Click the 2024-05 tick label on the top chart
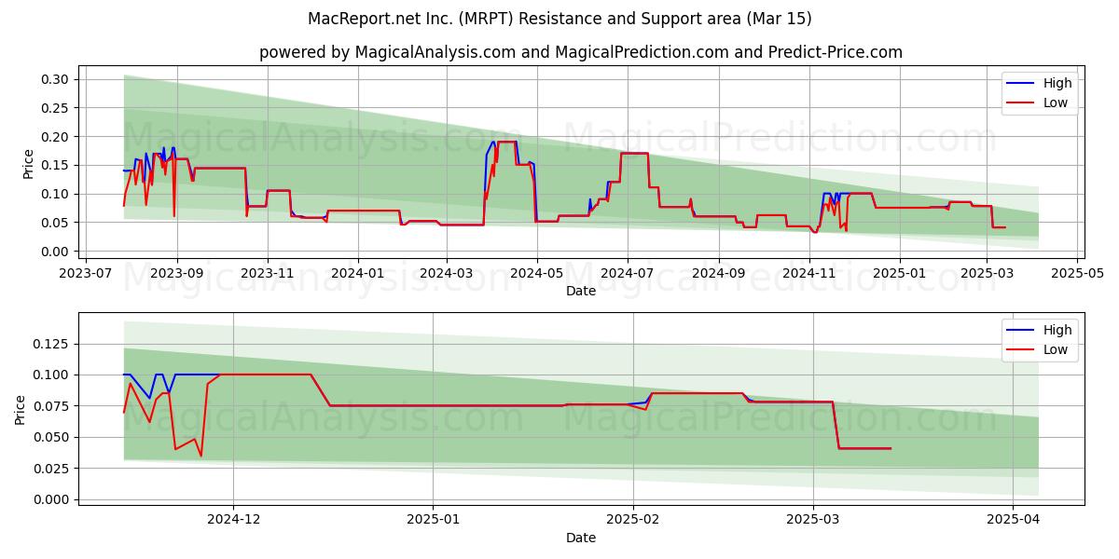 point(537,273)
